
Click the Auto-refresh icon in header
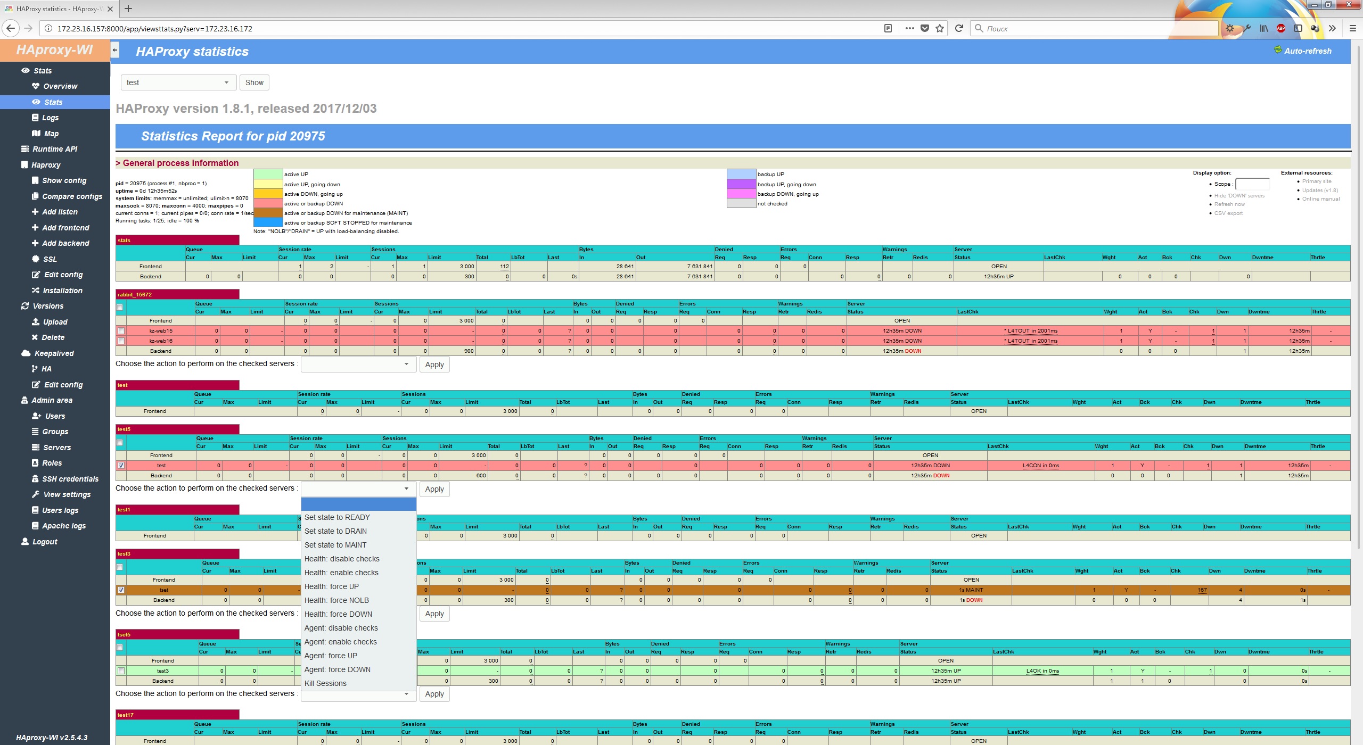click(x=1277, y=51)
